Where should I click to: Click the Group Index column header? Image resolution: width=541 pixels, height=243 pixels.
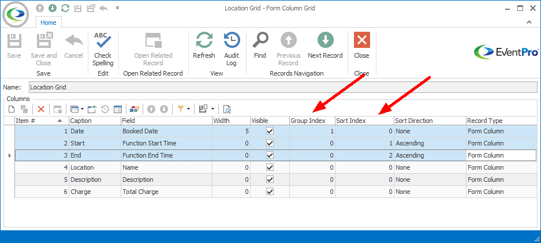tap(312, 121)
